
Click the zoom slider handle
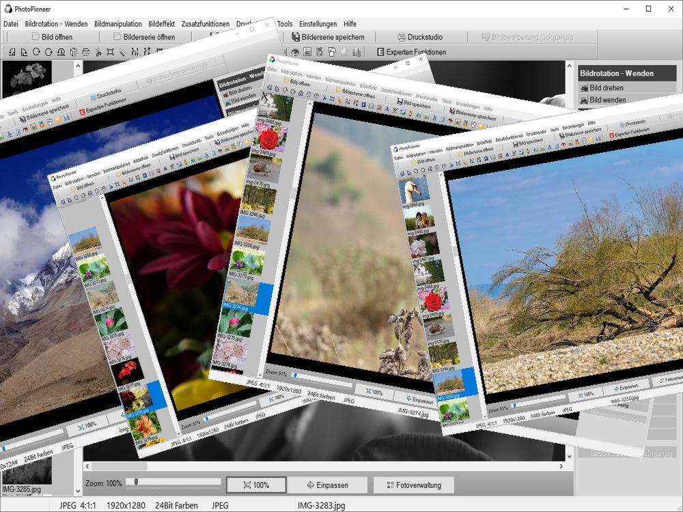tap(137, 482)
